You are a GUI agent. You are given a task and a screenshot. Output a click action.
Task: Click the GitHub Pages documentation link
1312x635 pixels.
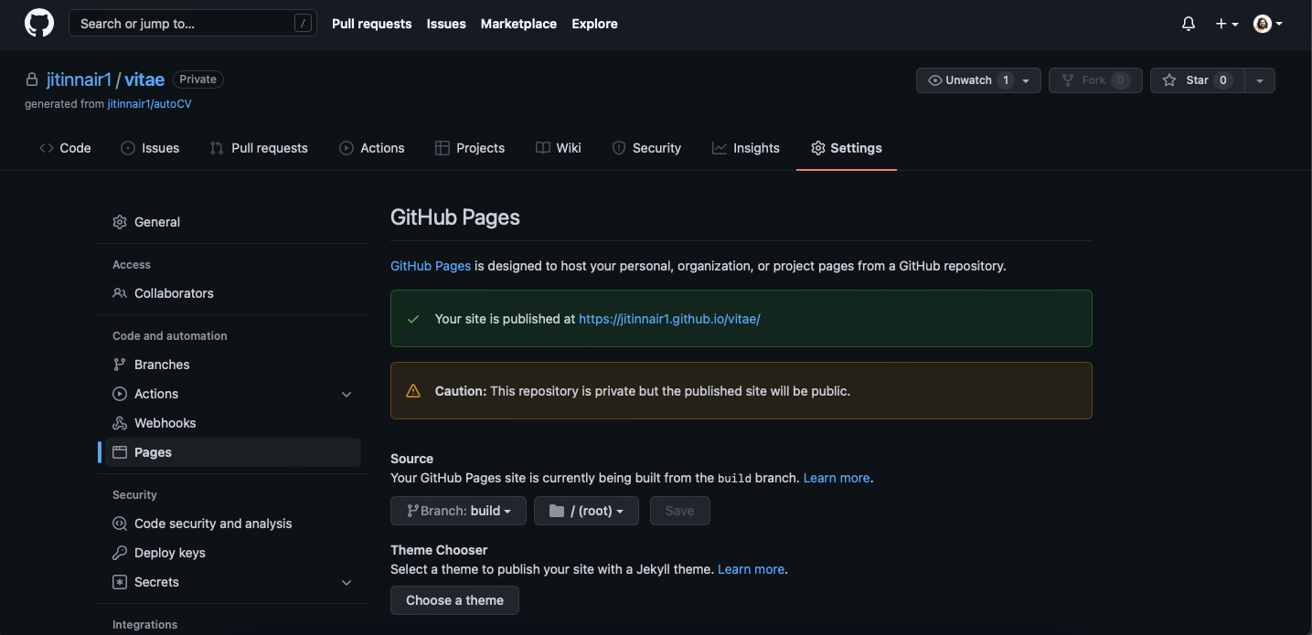click(431, 266)
